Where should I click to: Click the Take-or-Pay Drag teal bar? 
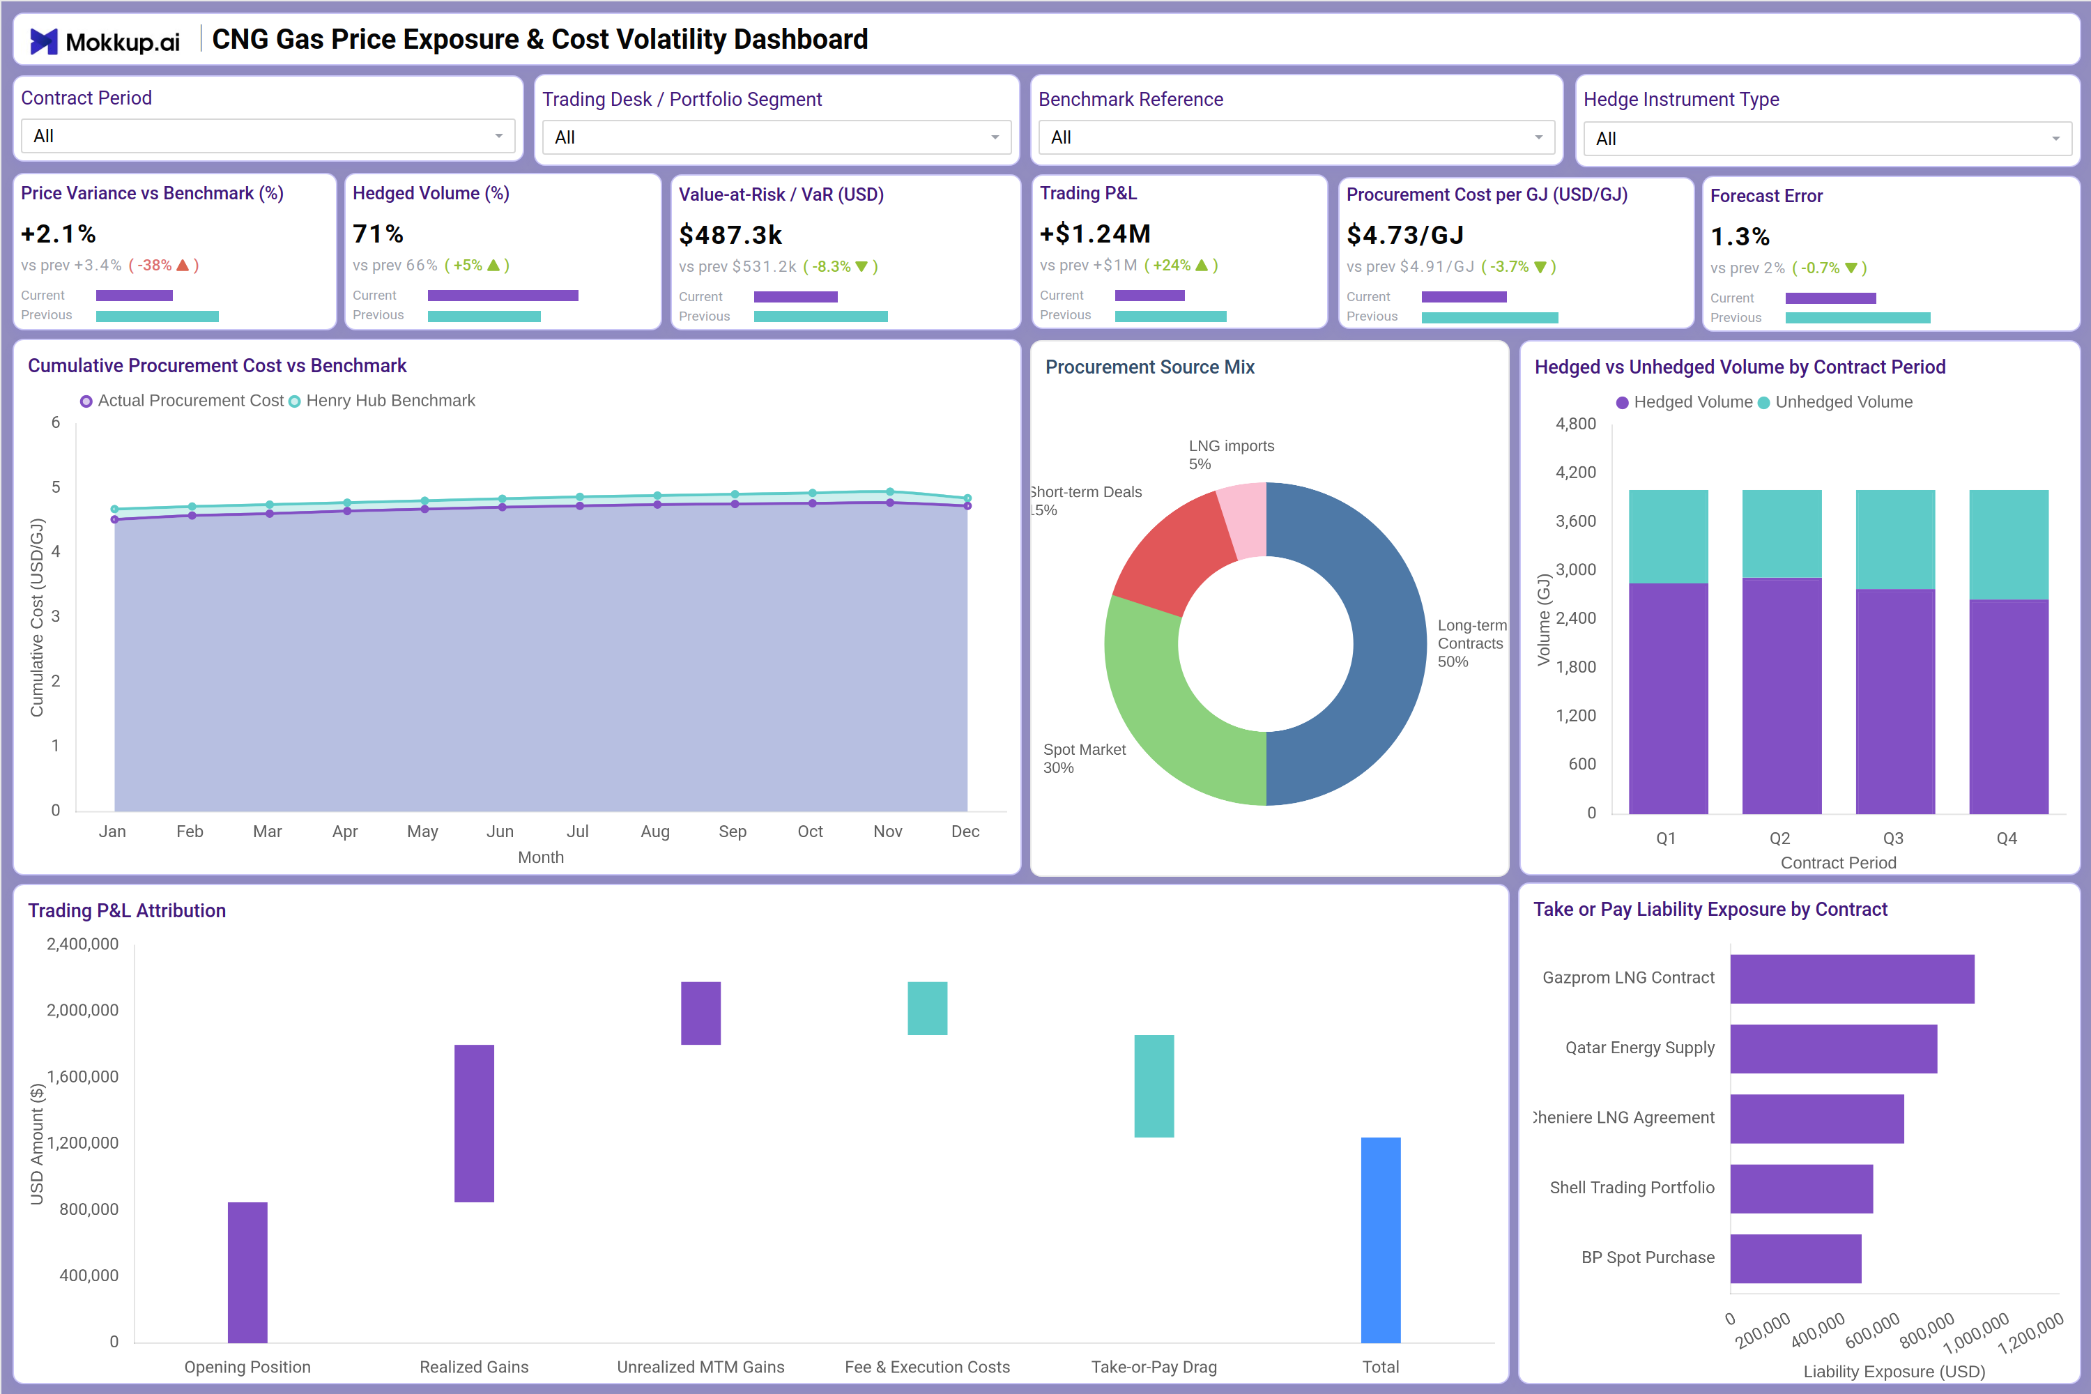[1154, 1085]
